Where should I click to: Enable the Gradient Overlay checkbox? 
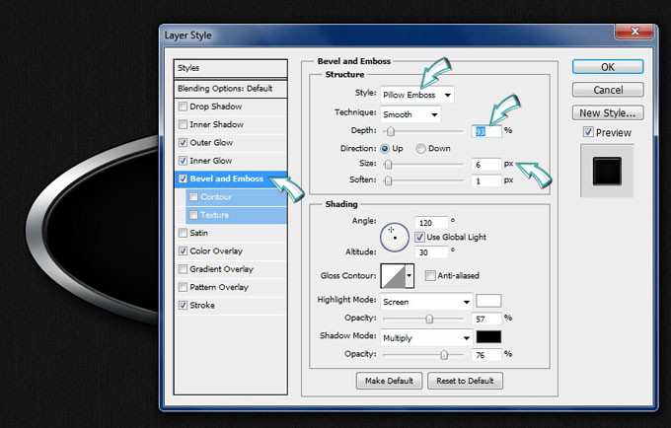pos(183,269)
